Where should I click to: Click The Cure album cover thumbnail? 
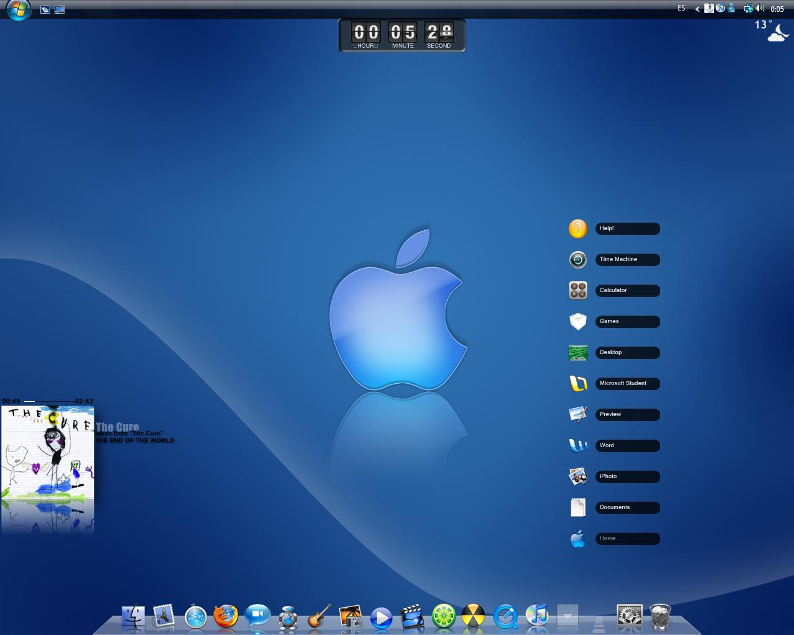[48, 453]
